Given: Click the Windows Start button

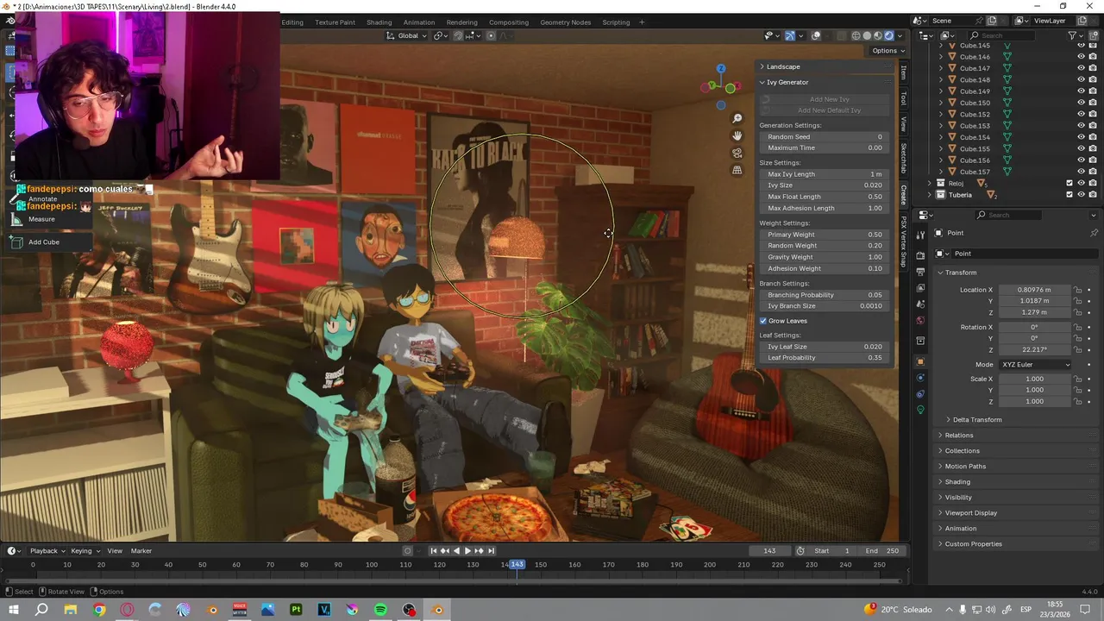Looking at the screenshot, I should (13, 610).
